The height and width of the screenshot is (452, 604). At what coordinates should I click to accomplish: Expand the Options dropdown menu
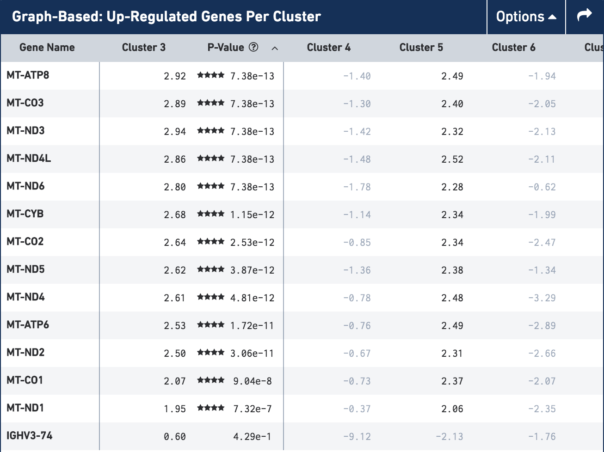(x=526, y=17)
